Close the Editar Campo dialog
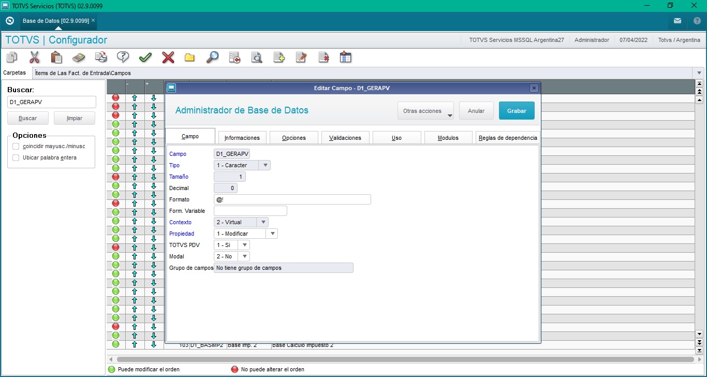This screenshot has width=707, height=377. (x=534, y=88)
